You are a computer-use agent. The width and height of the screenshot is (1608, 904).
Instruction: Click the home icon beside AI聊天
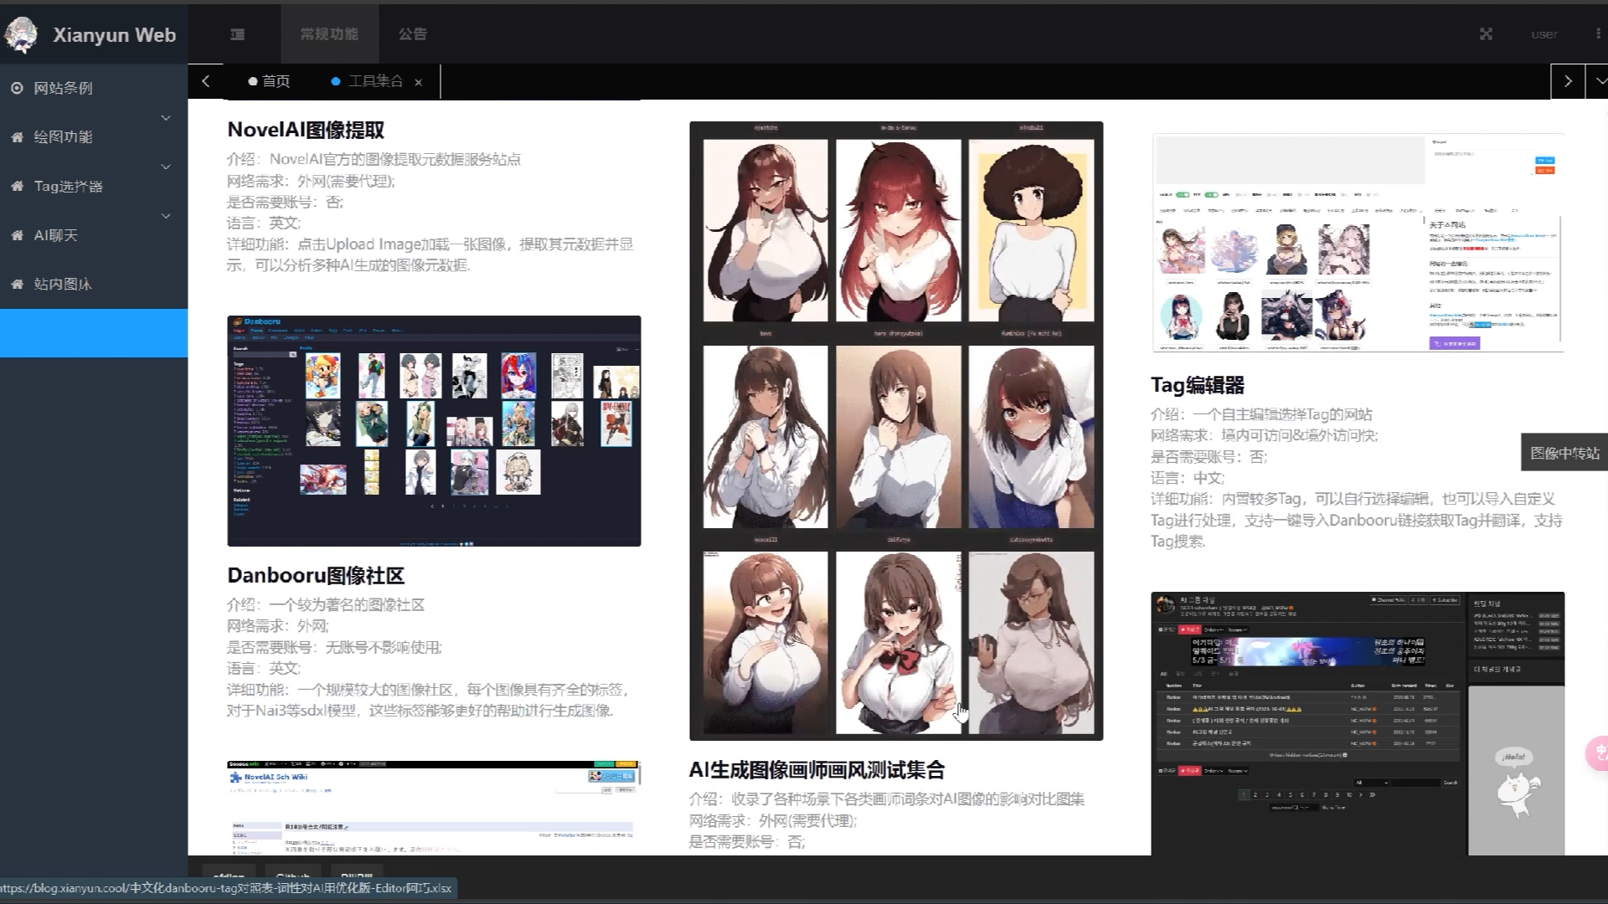(17, 235)
